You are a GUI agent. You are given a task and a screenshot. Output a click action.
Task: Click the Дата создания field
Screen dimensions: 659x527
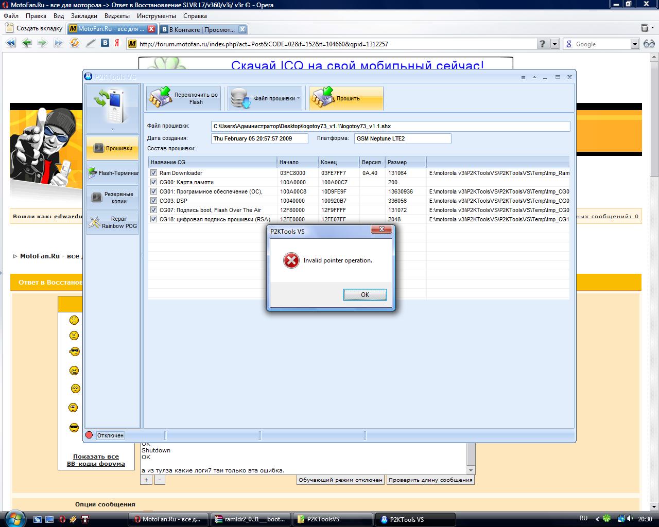pyautogui.click(x=259, y=138)
